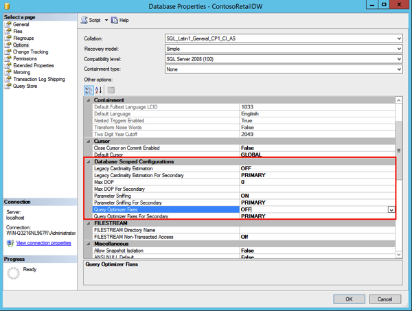This screenshot has width=412, height=311.
Task: Click the Query Store page icon
Action: [x=8, y=86]
